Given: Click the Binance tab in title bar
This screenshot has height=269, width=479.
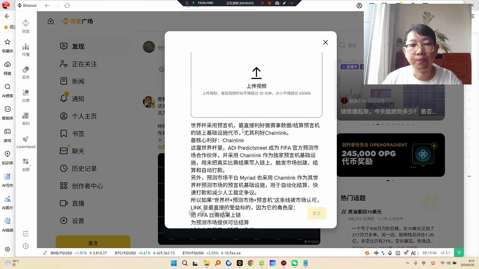Looking at the screenshot, I should pos(28,6).
